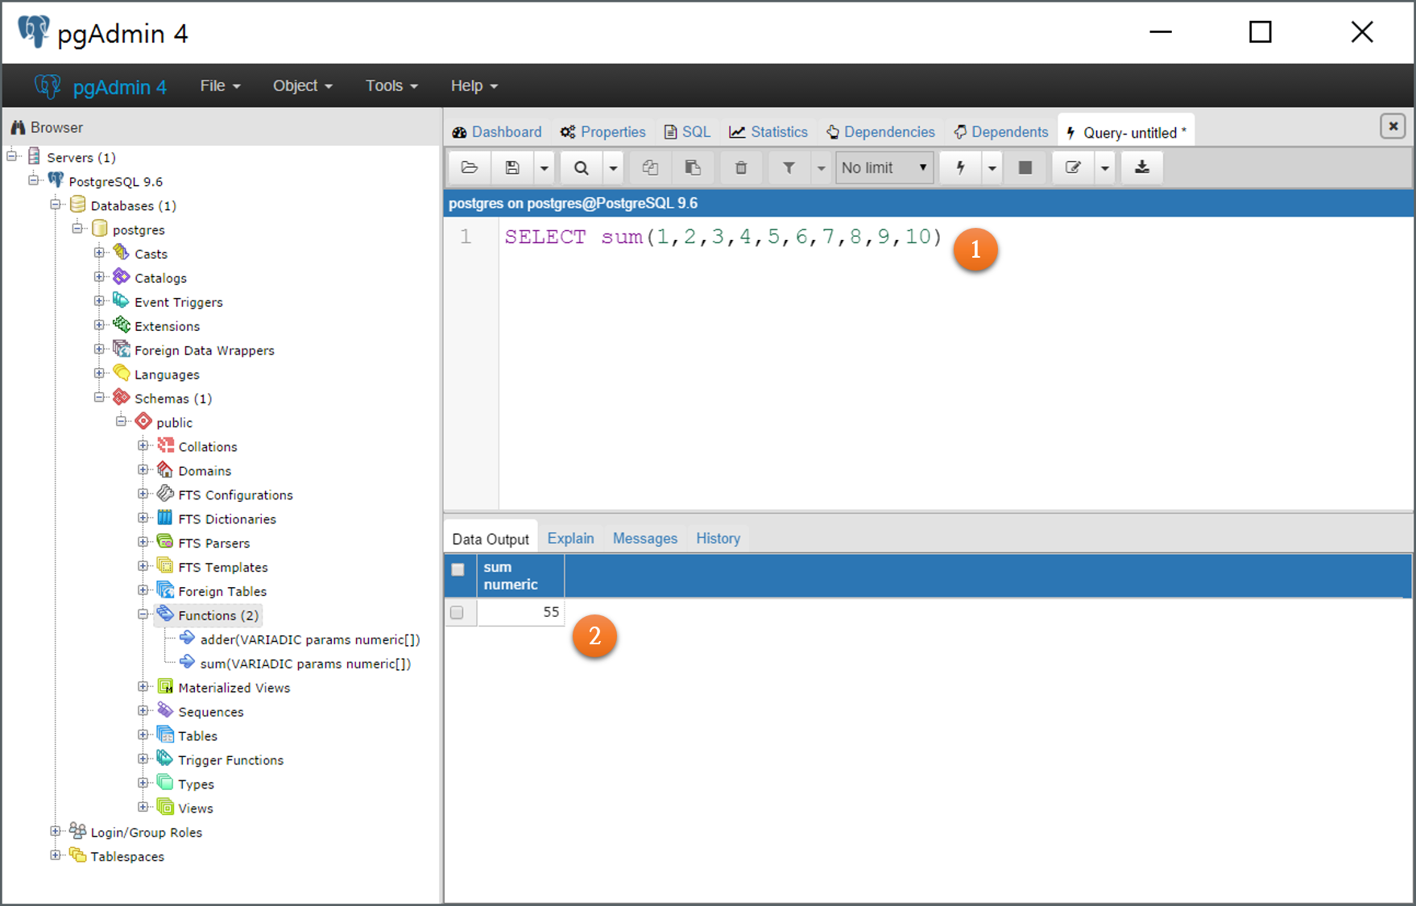
Task: Switch to the Dashboard tab
Action: (x=497, y=132)
